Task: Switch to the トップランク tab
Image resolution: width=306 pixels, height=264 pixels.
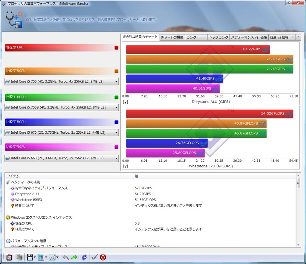Action: 218,37
